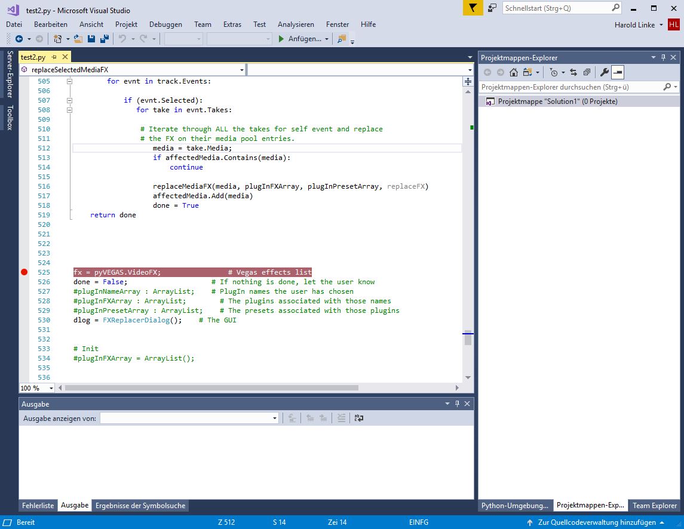The width and height of the screenshot is (684, 529).
Task: Switch to the Fehlerliste tab
Action: click(x=38, y=506)
